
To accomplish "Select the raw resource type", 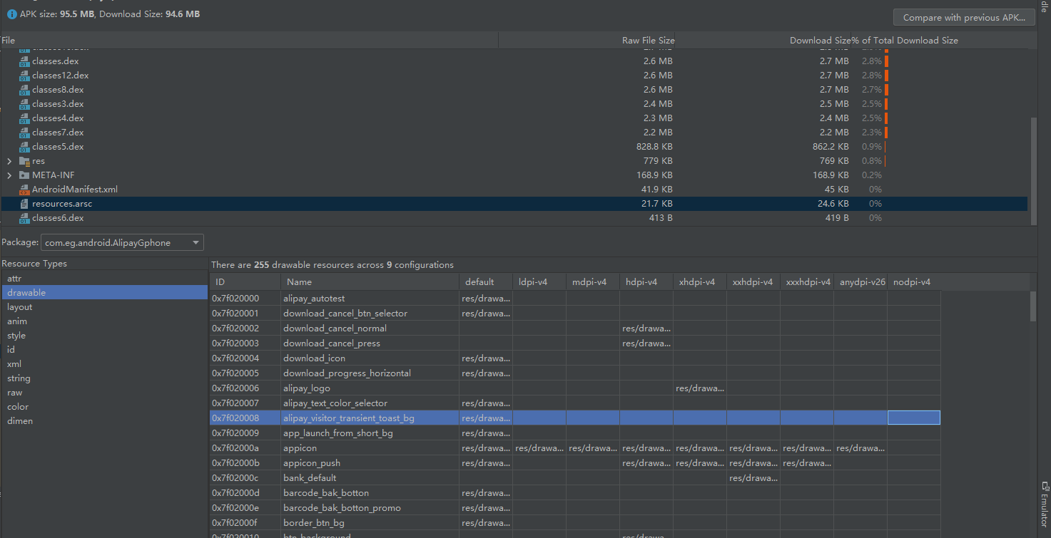I will 104,393.
